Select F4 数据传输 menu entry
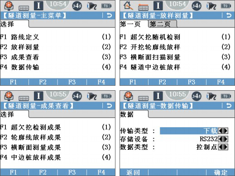The height and width of the screenshot is (176, 235). 56,67
